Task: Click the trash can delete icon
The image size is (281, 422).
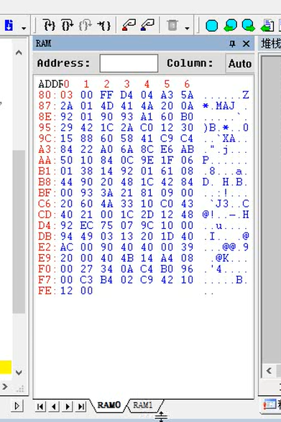Action: (172, 25)
